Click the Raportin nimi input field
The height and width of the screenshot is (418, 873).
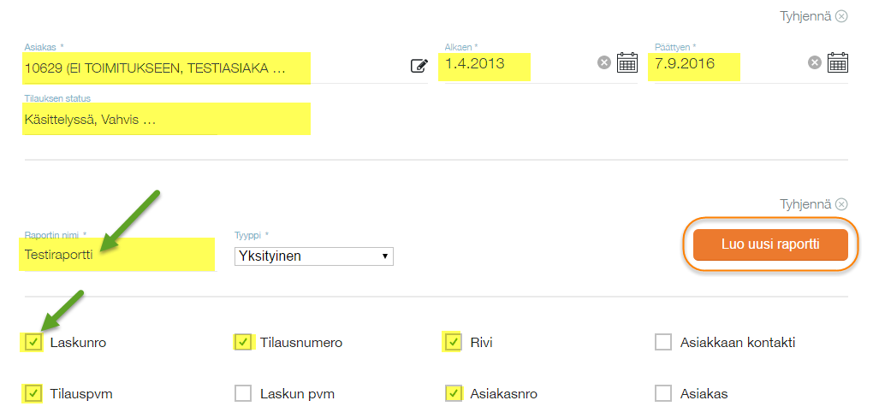pyautogui.click(x=117, y=255)
